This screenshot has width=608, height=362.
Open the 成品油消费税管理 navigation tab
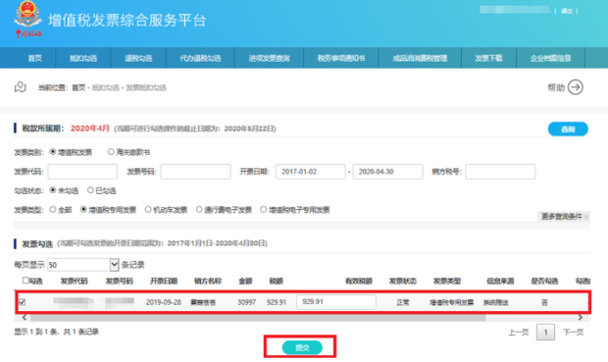(420, 58)
